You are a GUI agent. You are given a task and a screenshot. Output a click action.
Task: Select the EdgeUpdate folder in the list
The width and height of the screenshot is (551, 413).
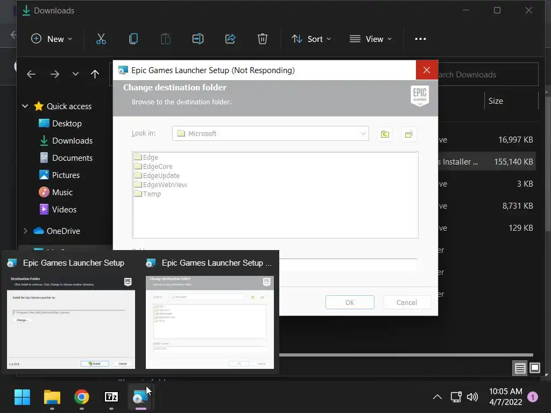tap(157, 176)
